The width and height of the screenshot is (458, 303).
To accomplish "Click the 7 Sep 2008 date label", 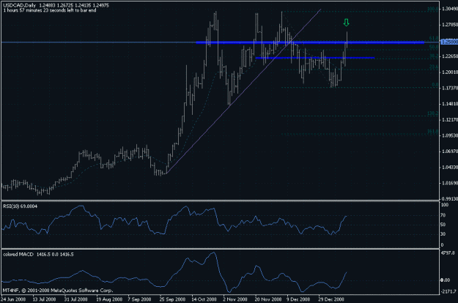I will [x=139, y=299].
